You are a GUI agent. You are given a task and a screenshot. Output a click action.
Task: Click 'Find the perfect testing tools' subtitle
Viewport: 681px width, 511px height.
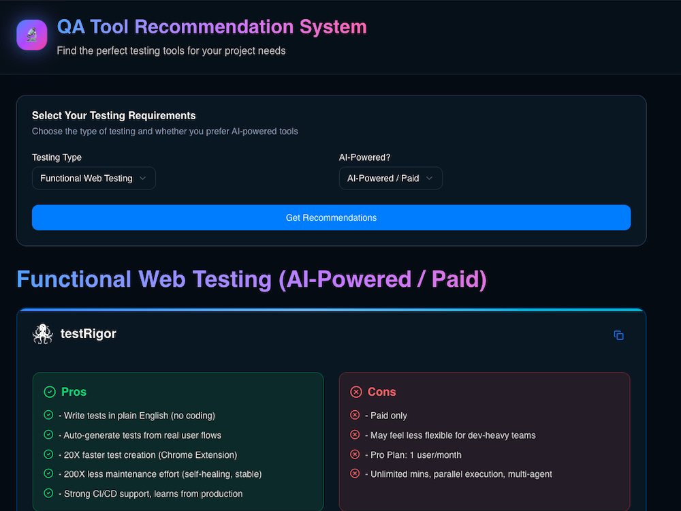pos(171,51)
